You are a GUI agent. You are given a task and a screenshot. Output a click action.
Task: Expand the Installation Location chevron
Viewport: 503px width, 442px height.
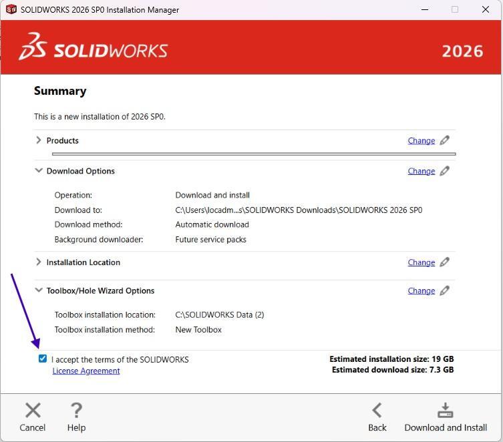[39, 262]
